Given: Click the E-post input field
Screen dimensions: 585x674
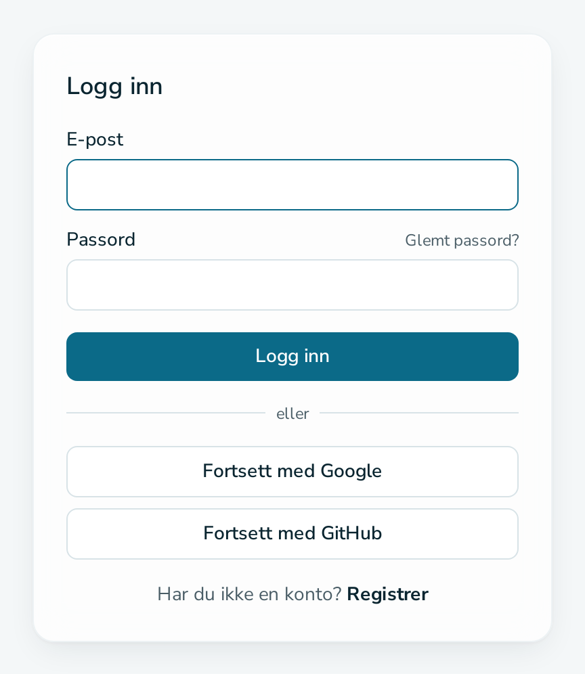Looking at the screenshot, I should 292,185.
